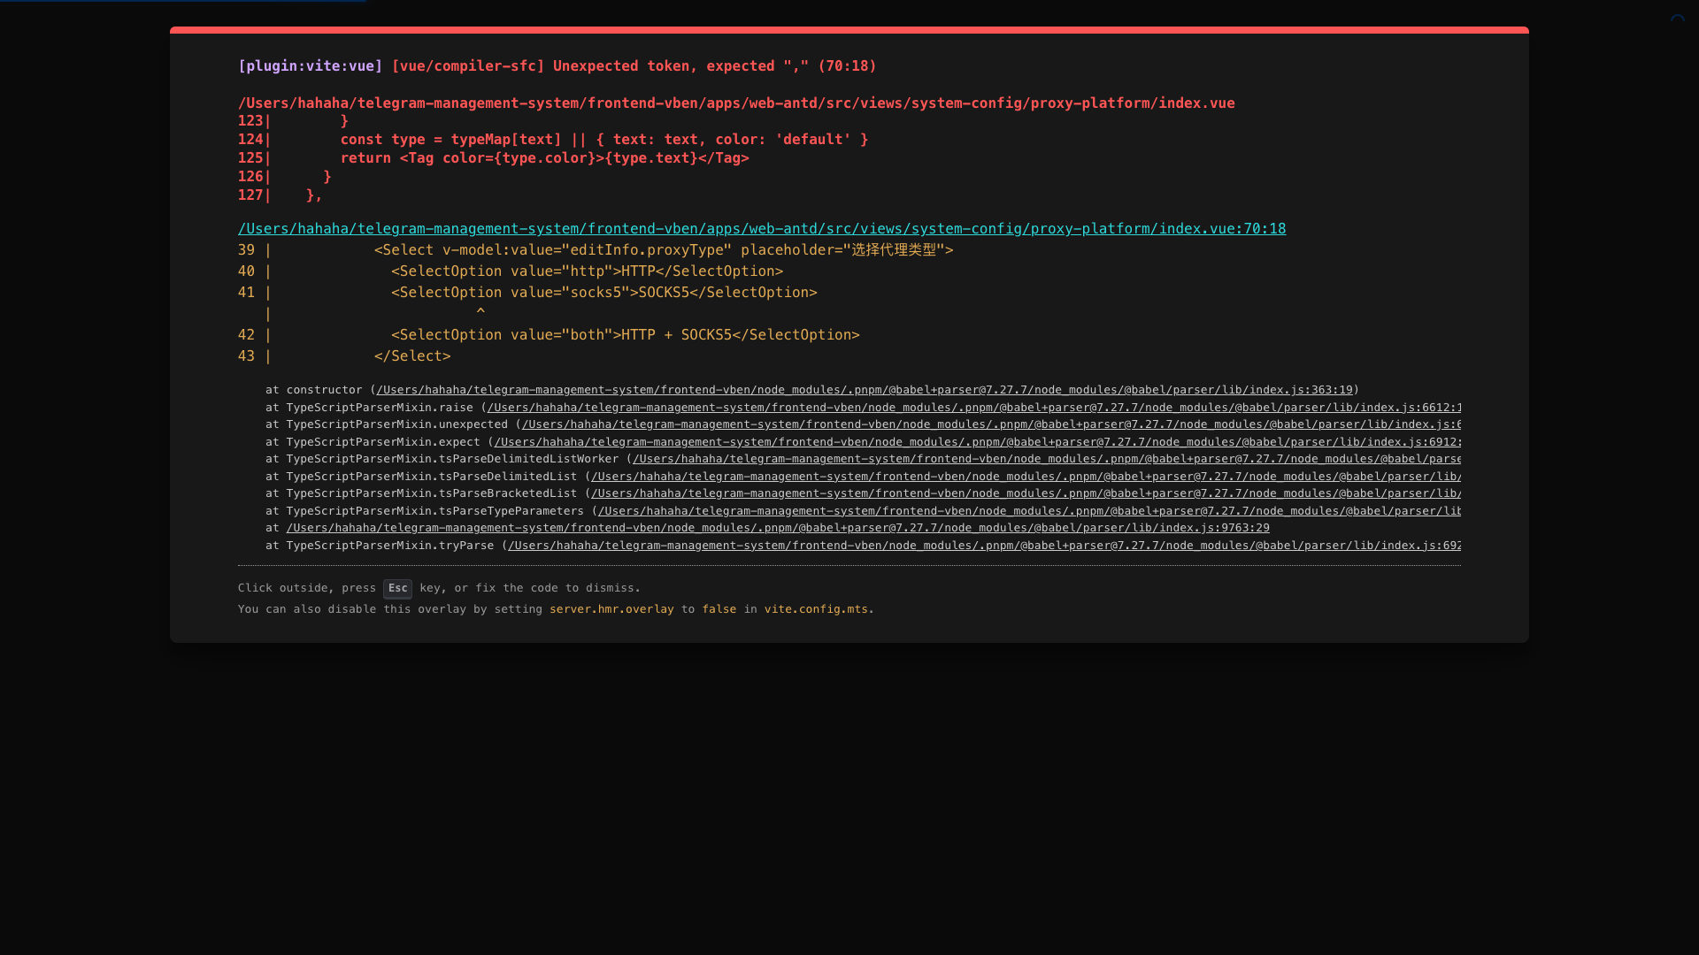Open the TypeScriptParserMixin.tryParse stack trace link

(x=984, y=546)
